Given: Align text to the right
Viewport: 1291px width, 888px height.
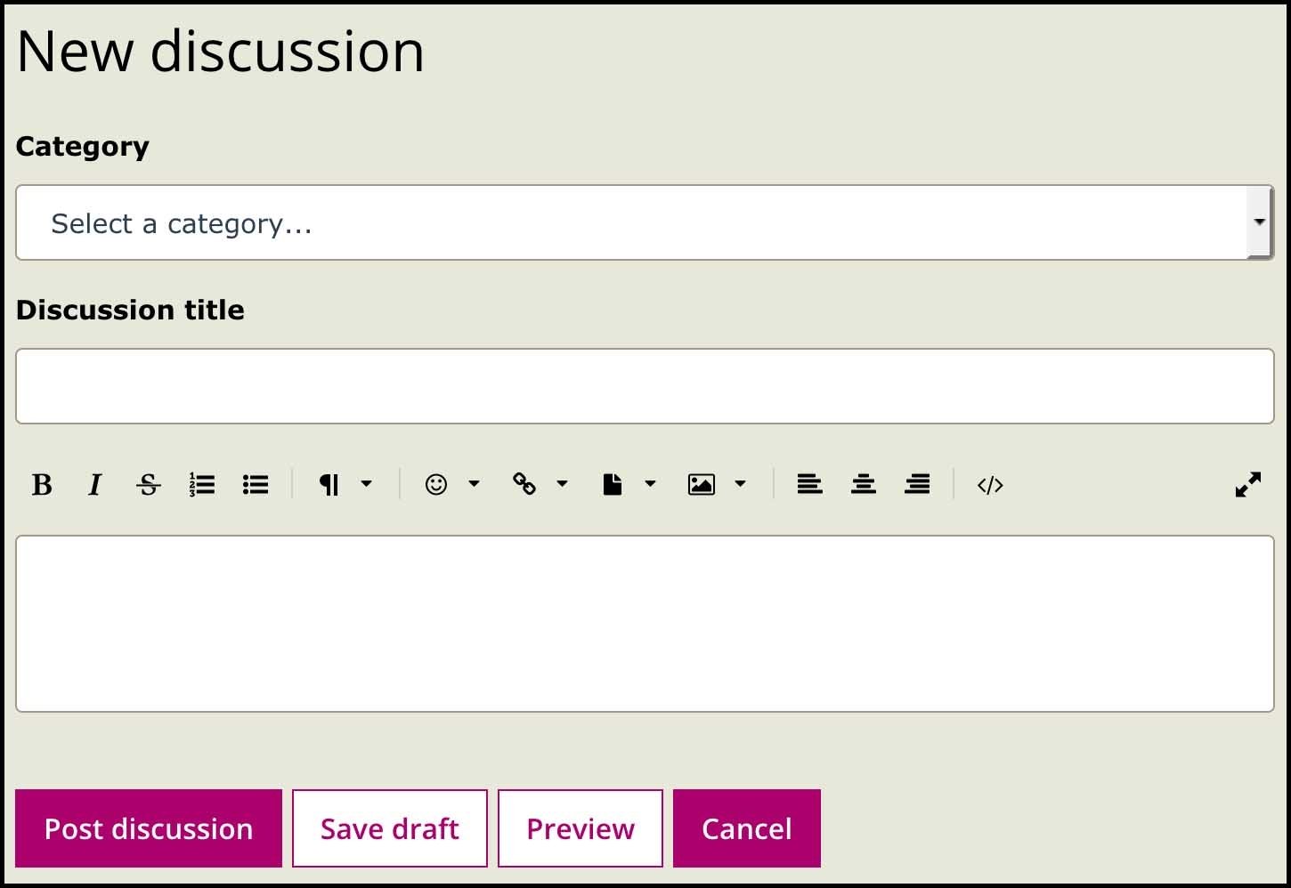Looking at the screenshot, I should pos(917,484).
